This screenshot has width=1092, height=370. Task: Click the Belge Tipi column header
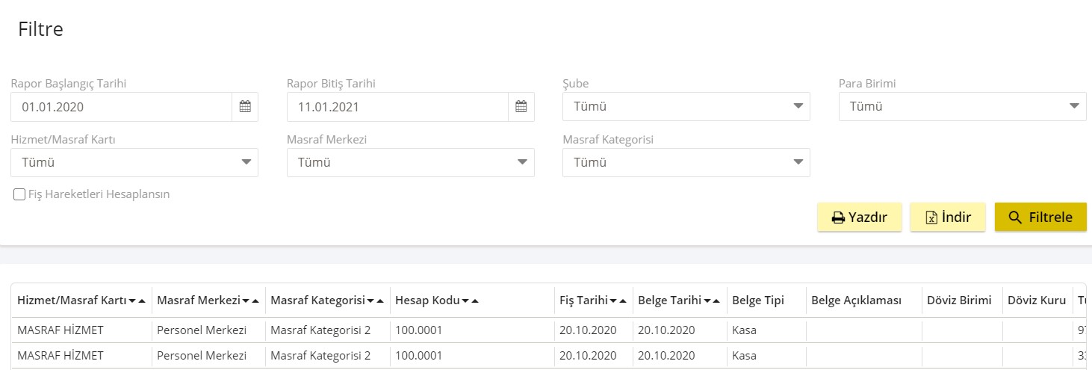(x=758, y=300)
